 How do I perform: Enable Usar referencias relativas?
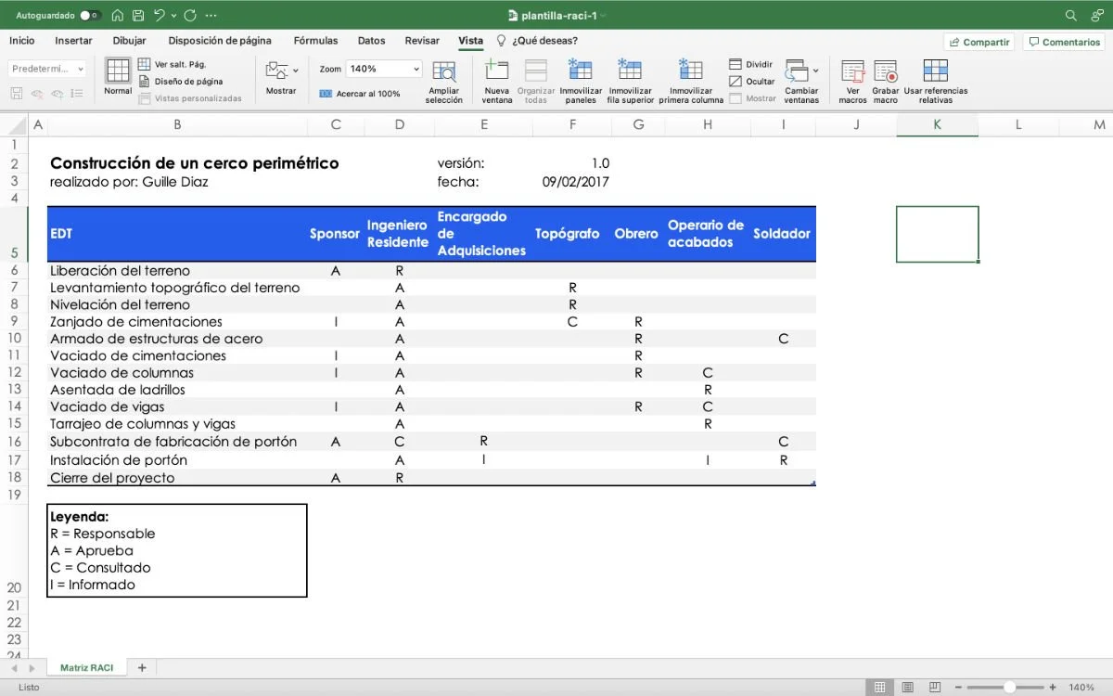click(x=936, y=80)
